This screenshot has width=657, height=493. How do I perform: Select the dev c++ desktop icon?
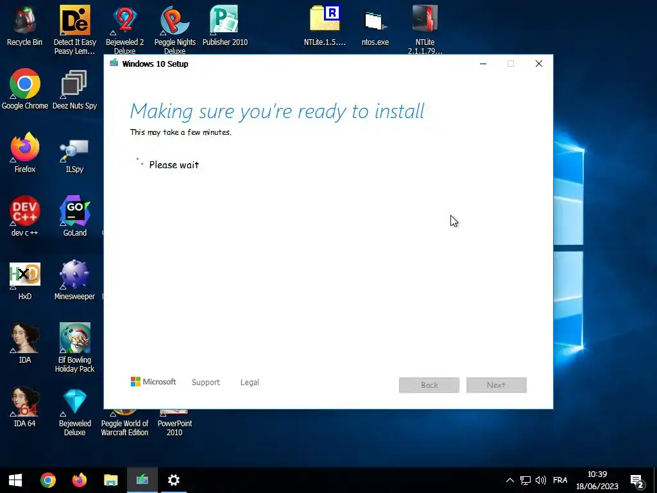click(25, 216)
